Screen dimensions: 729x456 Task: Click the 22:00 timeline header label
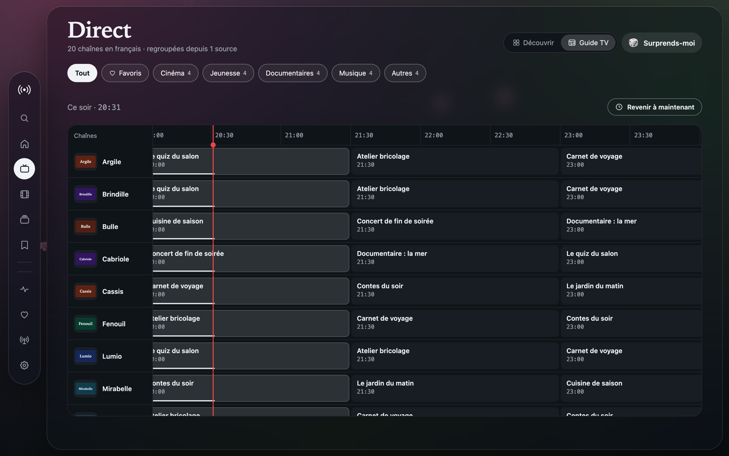click(434, 136)
